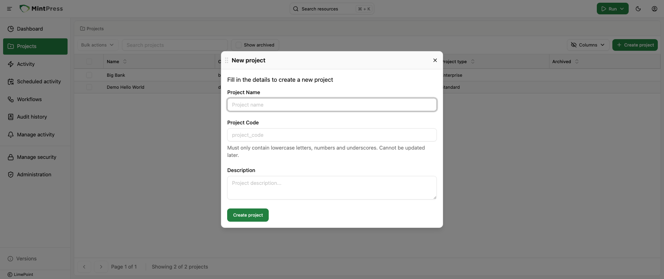Viewport: 664px width, 279px height.
Task: Open Scheduled activity in sidebar
Action: point(35,82)
